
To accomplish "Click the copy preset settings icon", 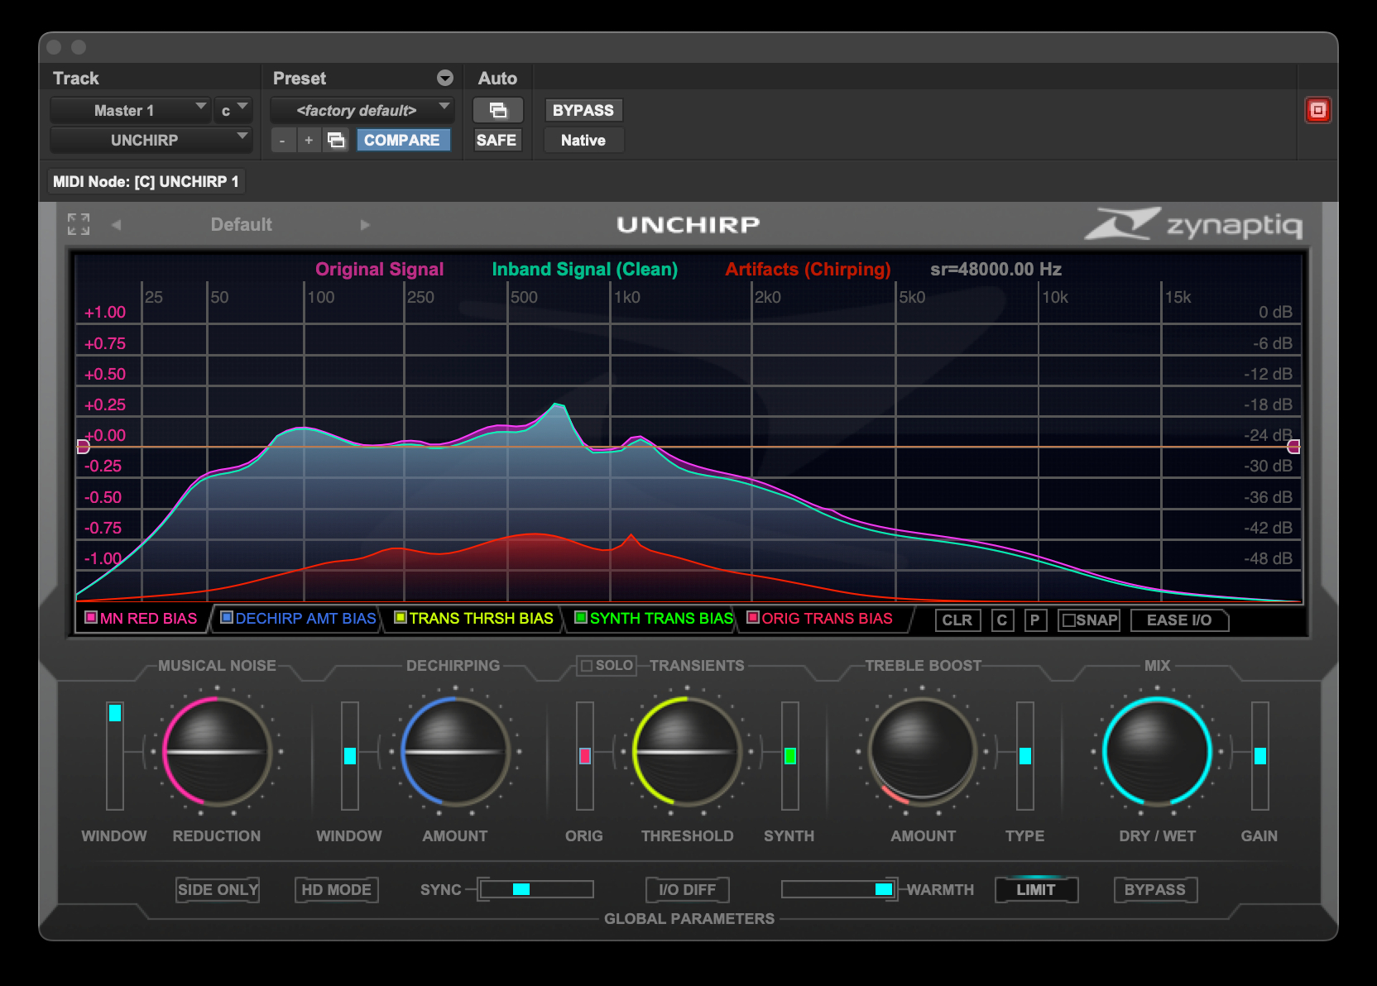I will 336,141.
